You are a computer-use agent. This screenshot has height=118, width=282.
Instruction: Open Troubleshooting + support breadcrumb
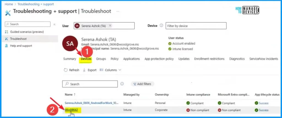click(x=36, y=4)
